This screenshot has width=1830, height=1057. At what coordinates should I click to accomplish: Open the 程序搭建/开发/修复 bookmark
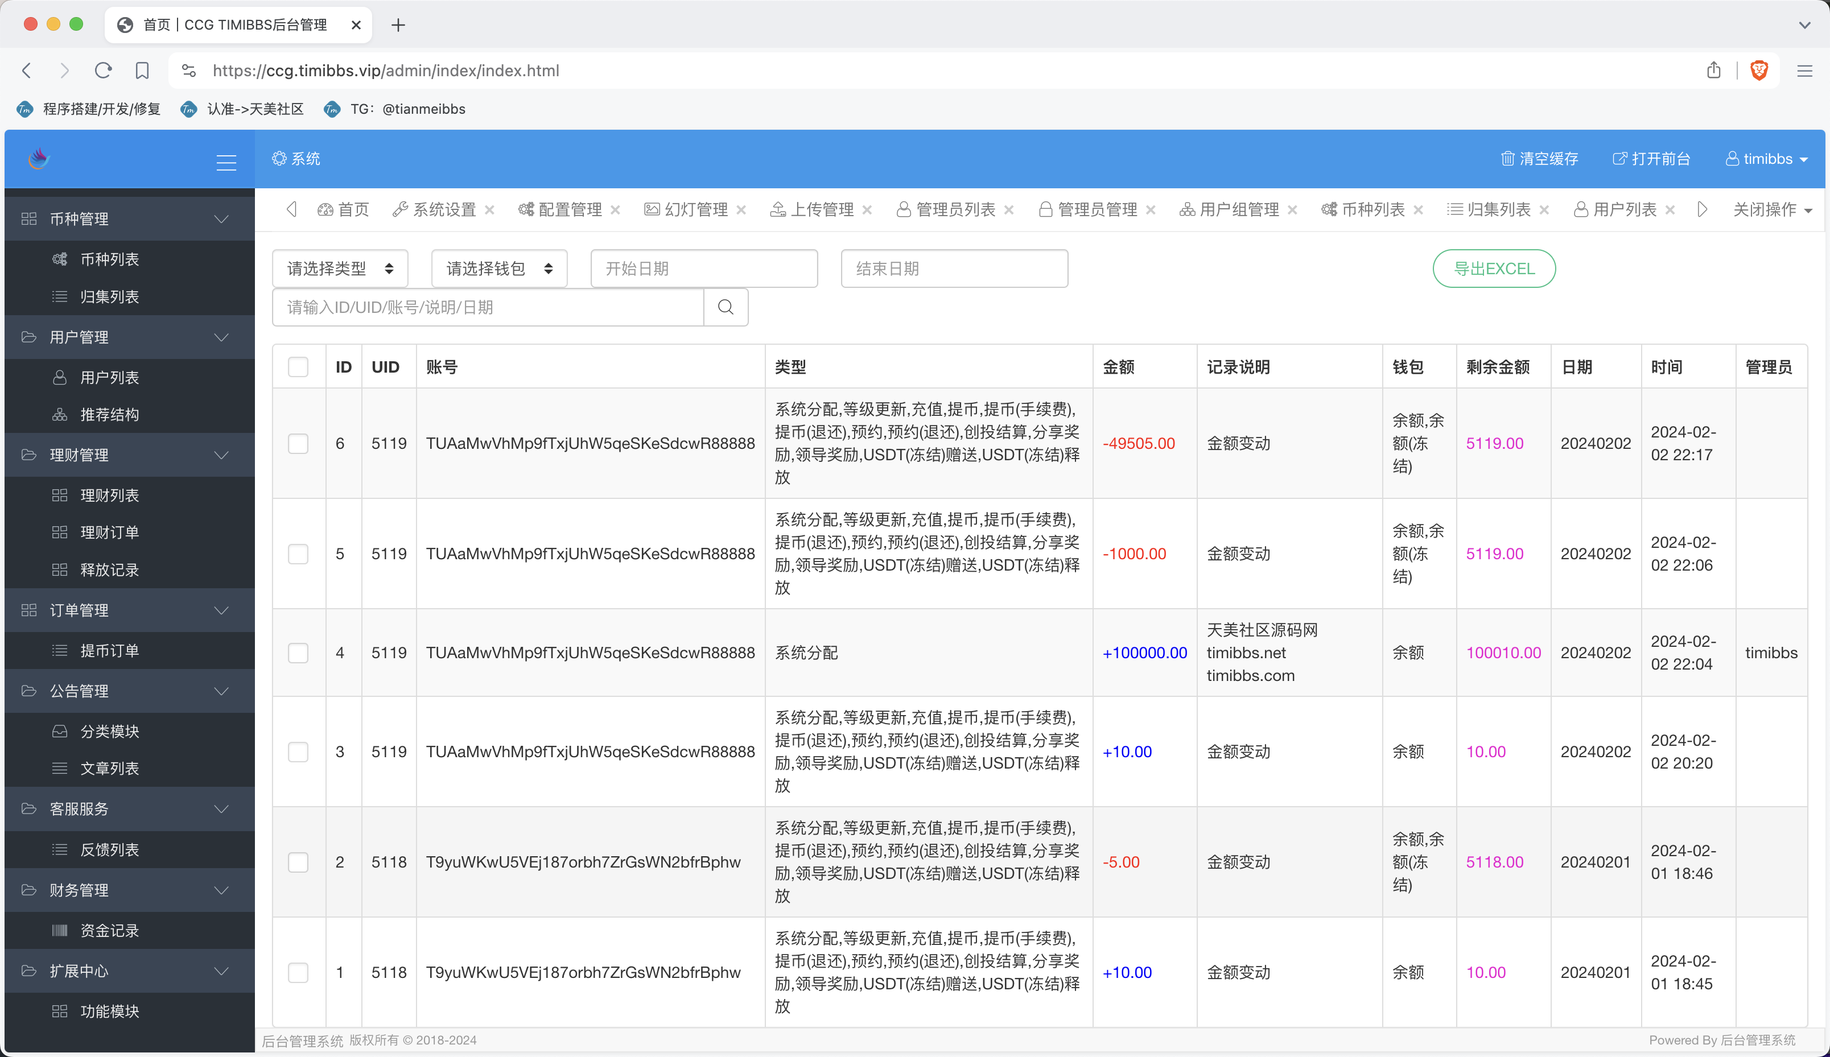[x=89, y=109]
